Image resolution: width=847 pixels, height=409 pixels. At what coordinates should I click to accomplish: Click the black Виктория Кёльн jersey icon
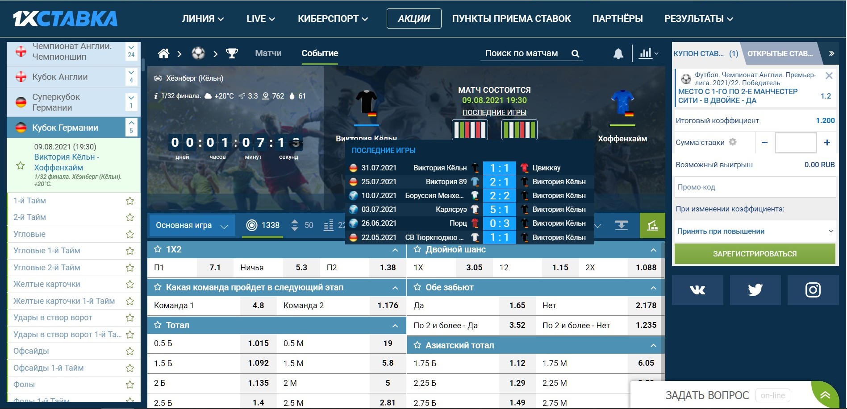pyautogui.click(x=367, y=103)
